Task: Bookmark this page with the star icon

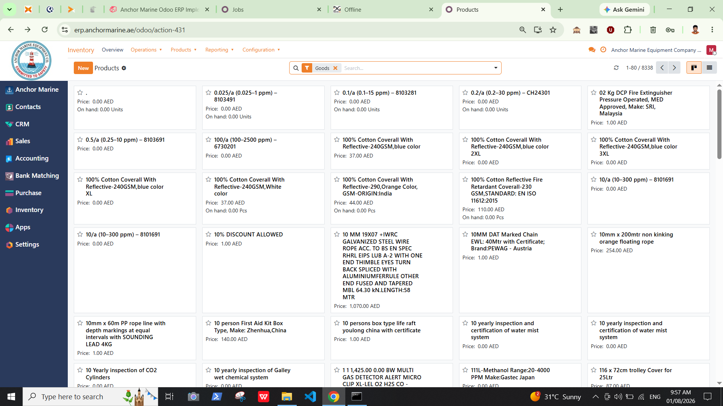Action: click(553, 30)
